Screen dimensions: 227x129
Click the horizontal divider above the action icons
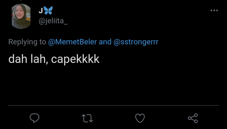[113, 105]
